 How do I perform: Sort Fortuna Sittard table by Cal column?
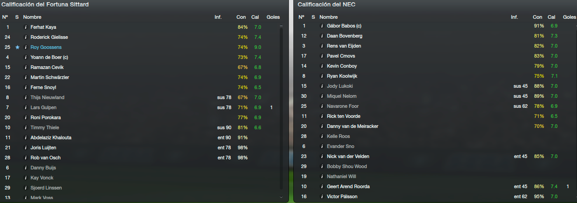255,17
